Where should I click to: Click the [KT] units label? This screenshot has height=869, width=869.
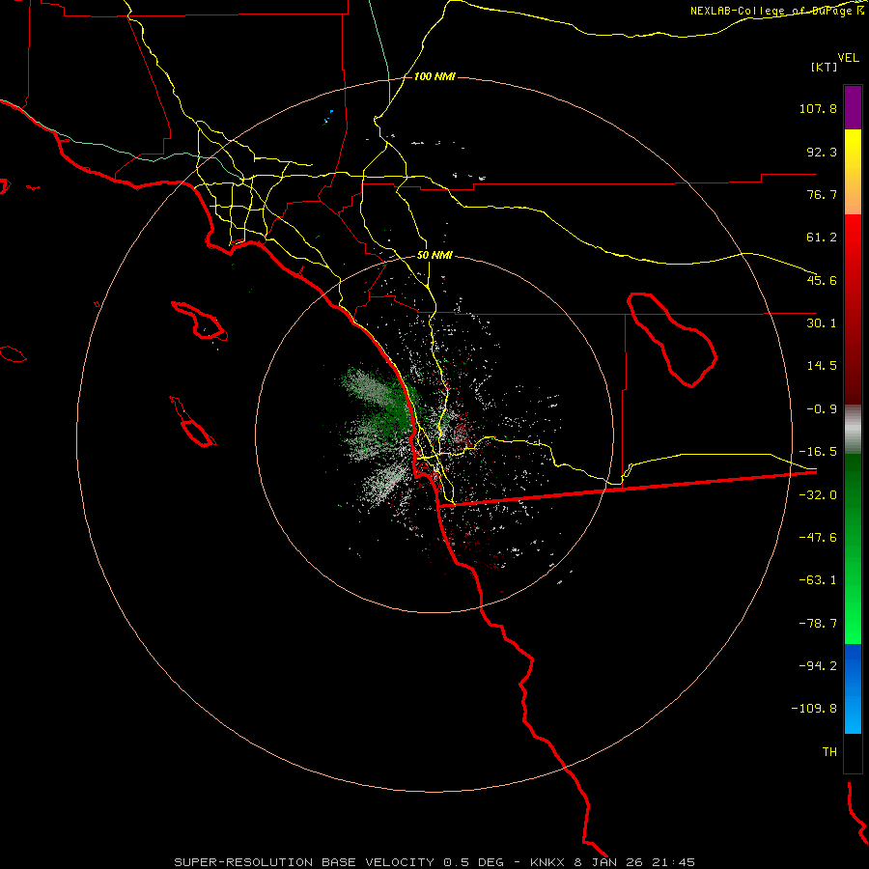(x=825, y=67)
